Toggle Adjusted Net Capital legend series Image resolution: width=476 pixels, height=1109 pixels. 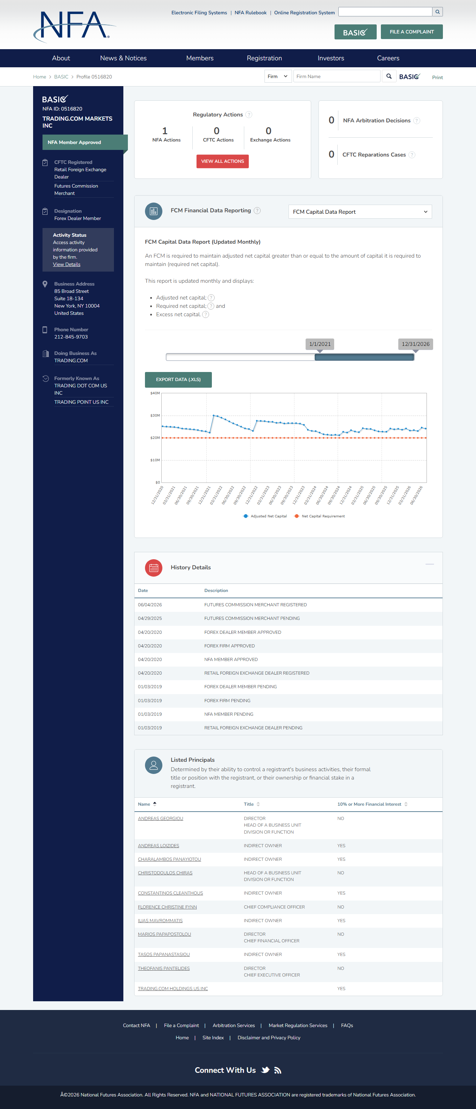265,516
